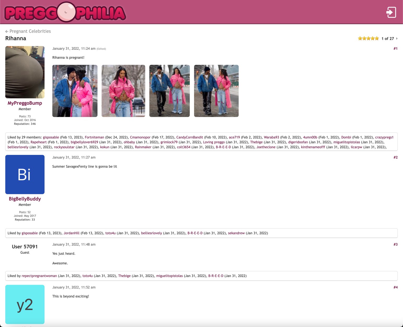Click post #4 timestamp 'January 31, 2022, 11:52 am'

[x=74, y=287]
